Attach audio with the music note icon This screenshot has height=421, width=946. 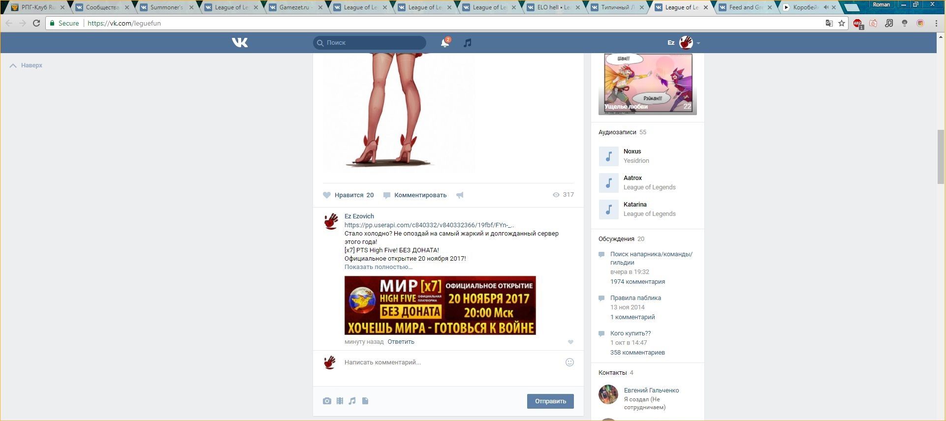pyautogui.click(x=352, y=401)
